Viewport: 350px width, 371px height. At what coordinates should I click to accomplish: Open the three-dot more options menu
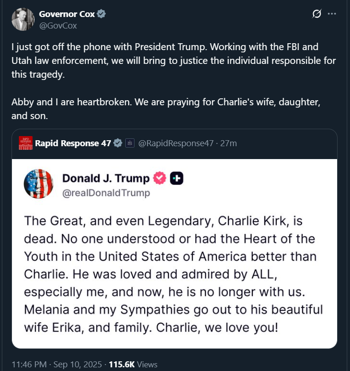332,14
